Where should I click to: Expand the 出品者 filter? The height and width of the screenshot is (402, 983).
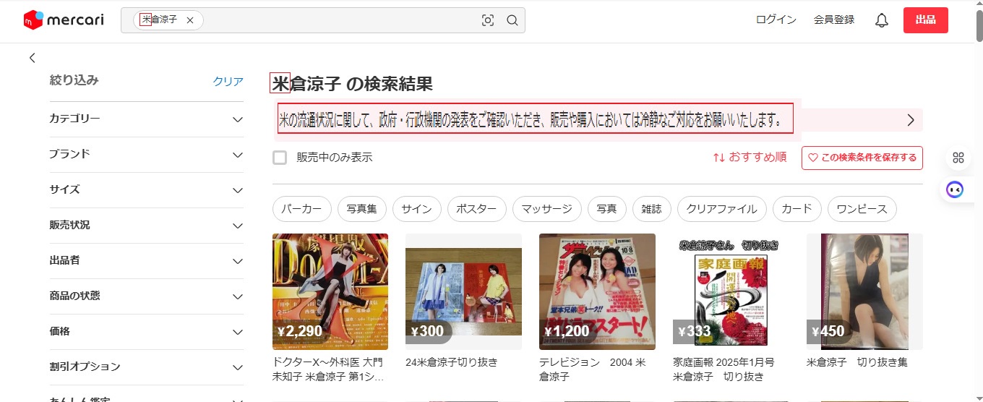pyautogui.click(x=147, y=260)
